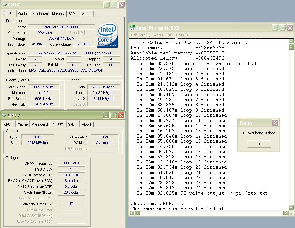Screen dimensions: 295x228
Task: Click the 'PI value output -> pi_data.txt' line
Action: pos(202,193)
